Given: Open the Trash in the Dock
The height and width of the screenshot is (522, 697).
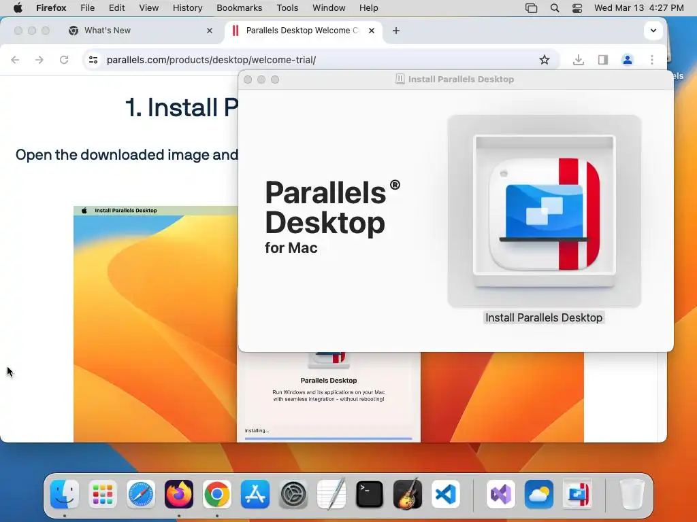Looking at the screenshot, I should coord(632,494).
